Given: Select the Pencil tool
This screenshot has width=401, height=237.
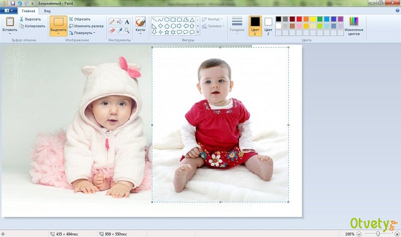Looking at the screenshot, I should pos(112,22).
